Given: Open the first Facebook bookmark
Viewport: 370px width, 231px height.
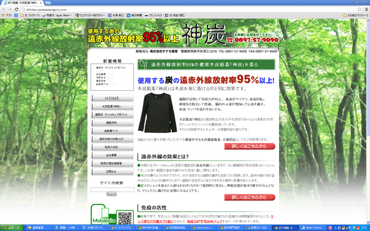Looking at the screenshot, I should (x=116, y=15).
